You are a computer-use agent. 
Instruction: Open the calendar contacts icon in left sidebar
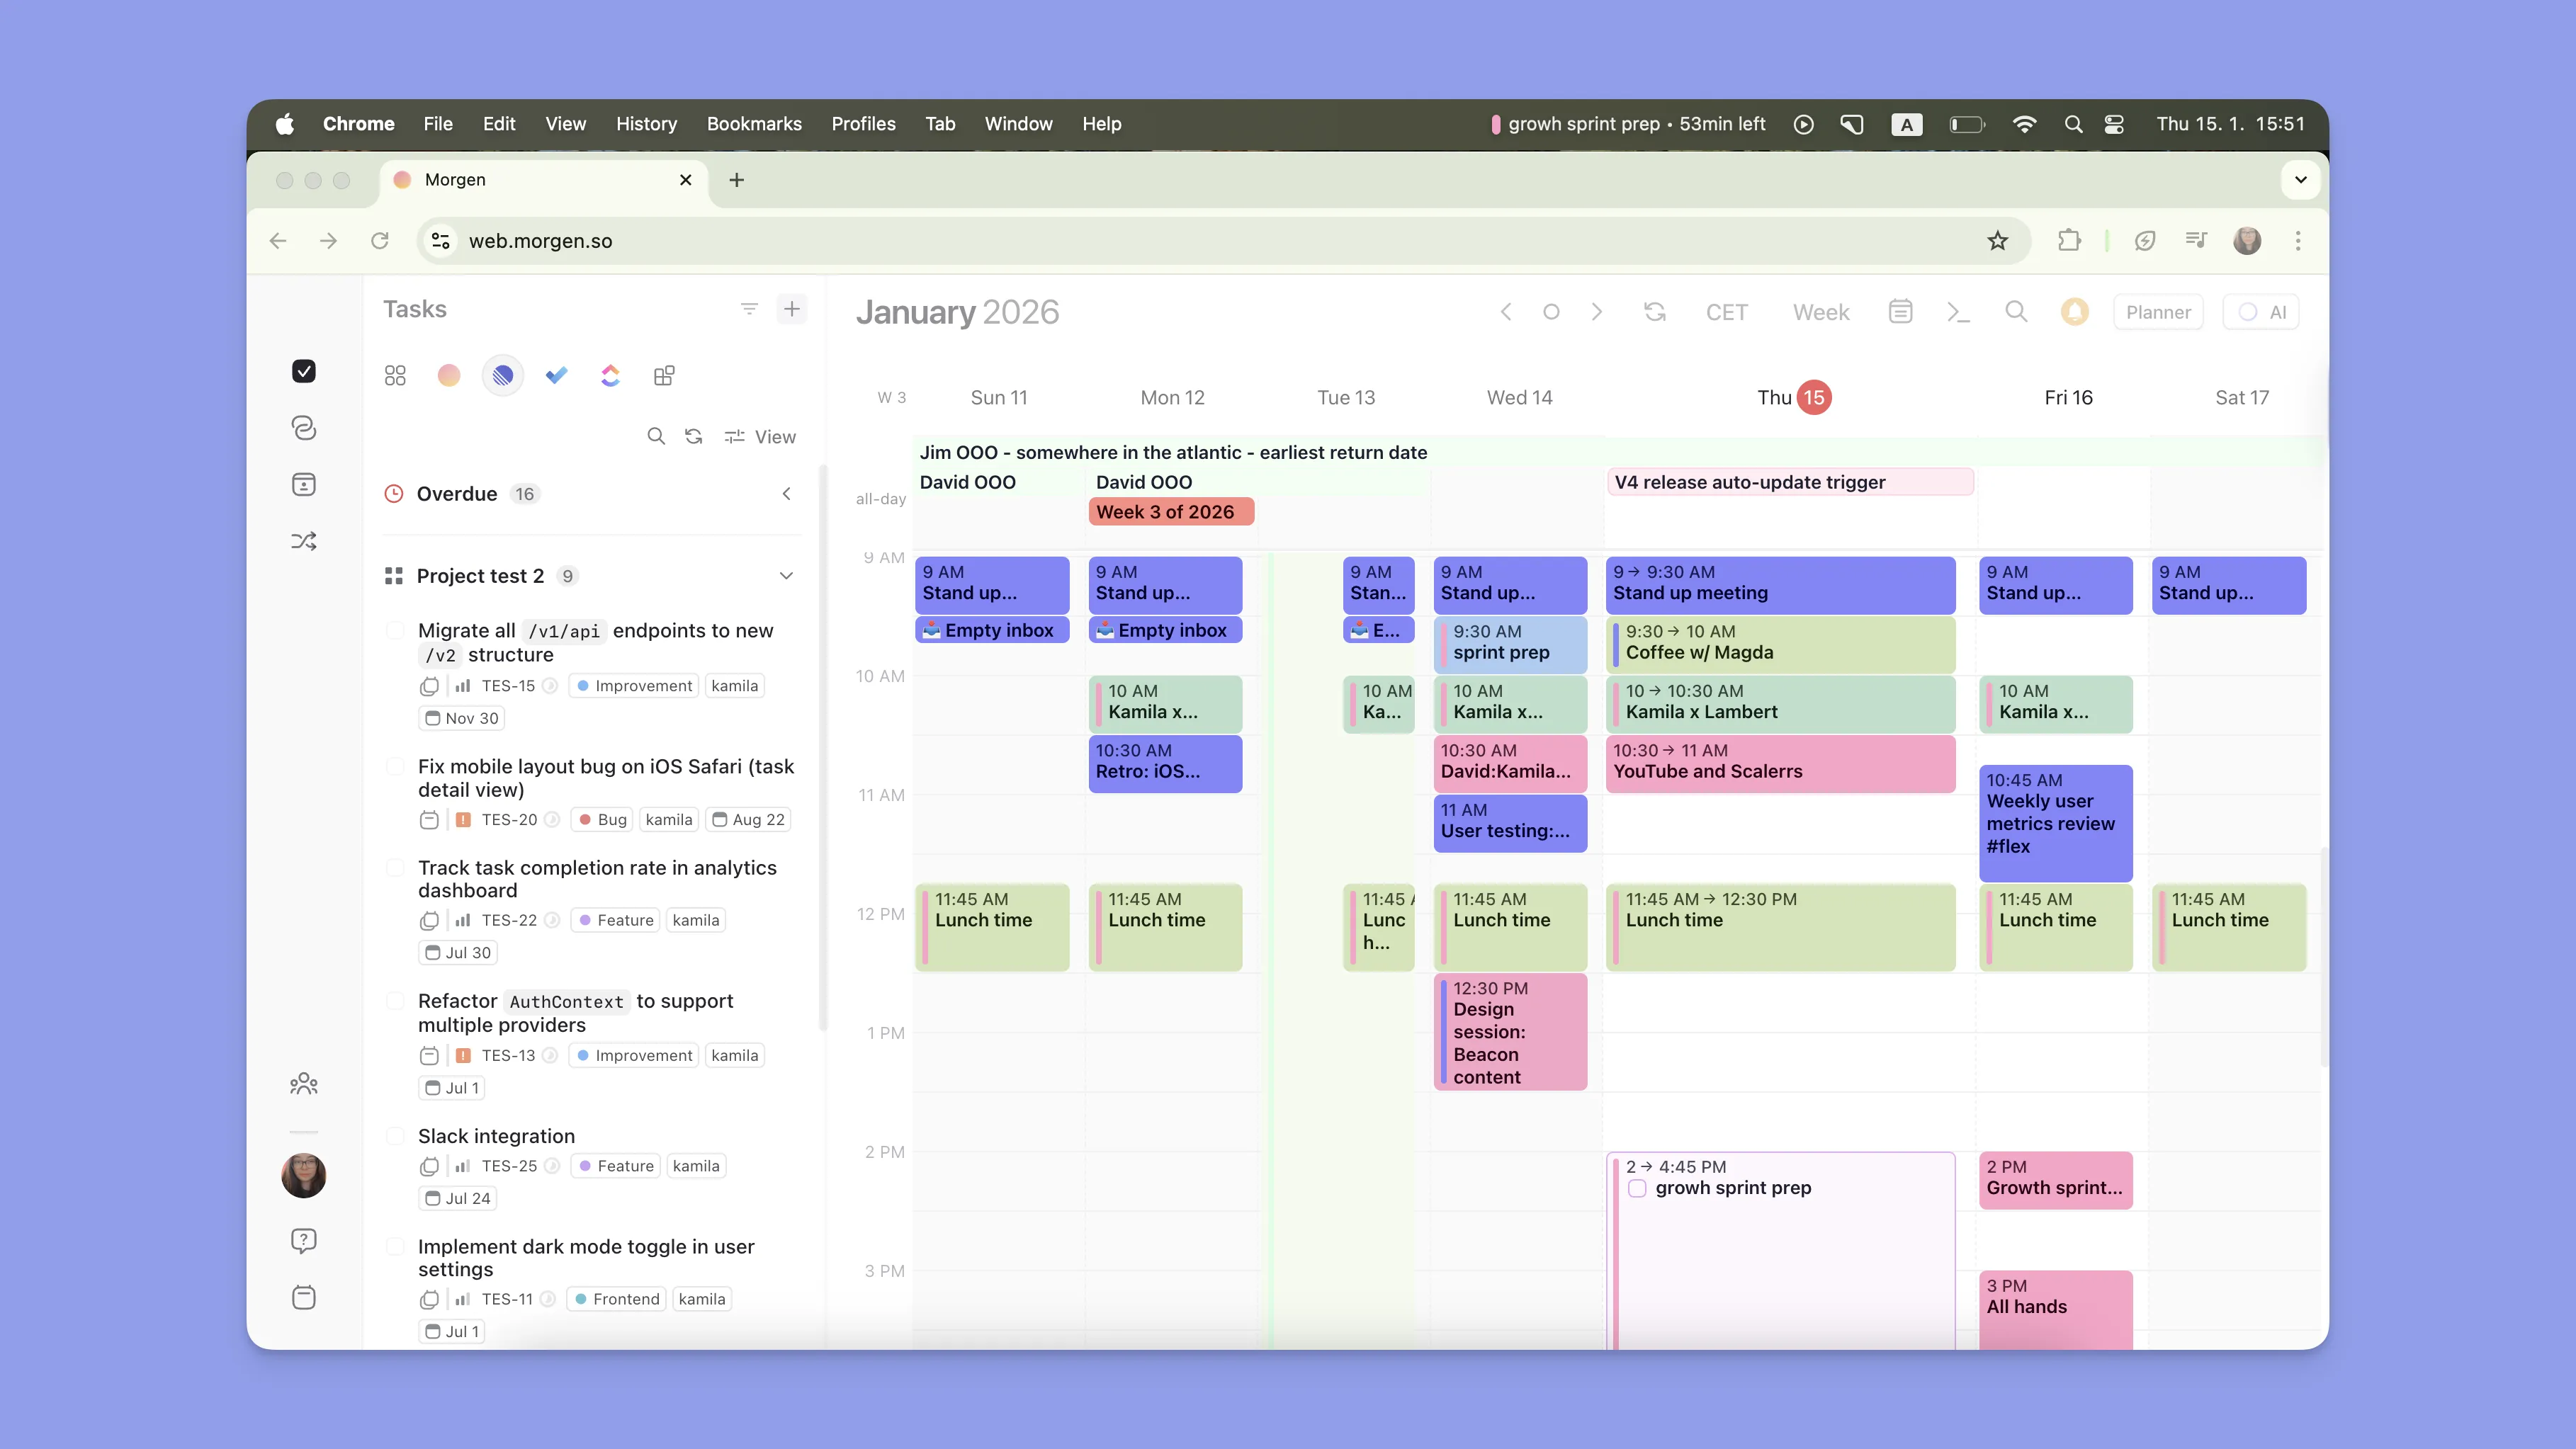click(x=304, y=484)
